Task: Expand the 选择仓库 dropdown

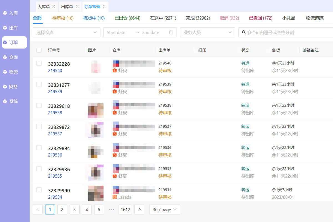Action: (66, 32)
